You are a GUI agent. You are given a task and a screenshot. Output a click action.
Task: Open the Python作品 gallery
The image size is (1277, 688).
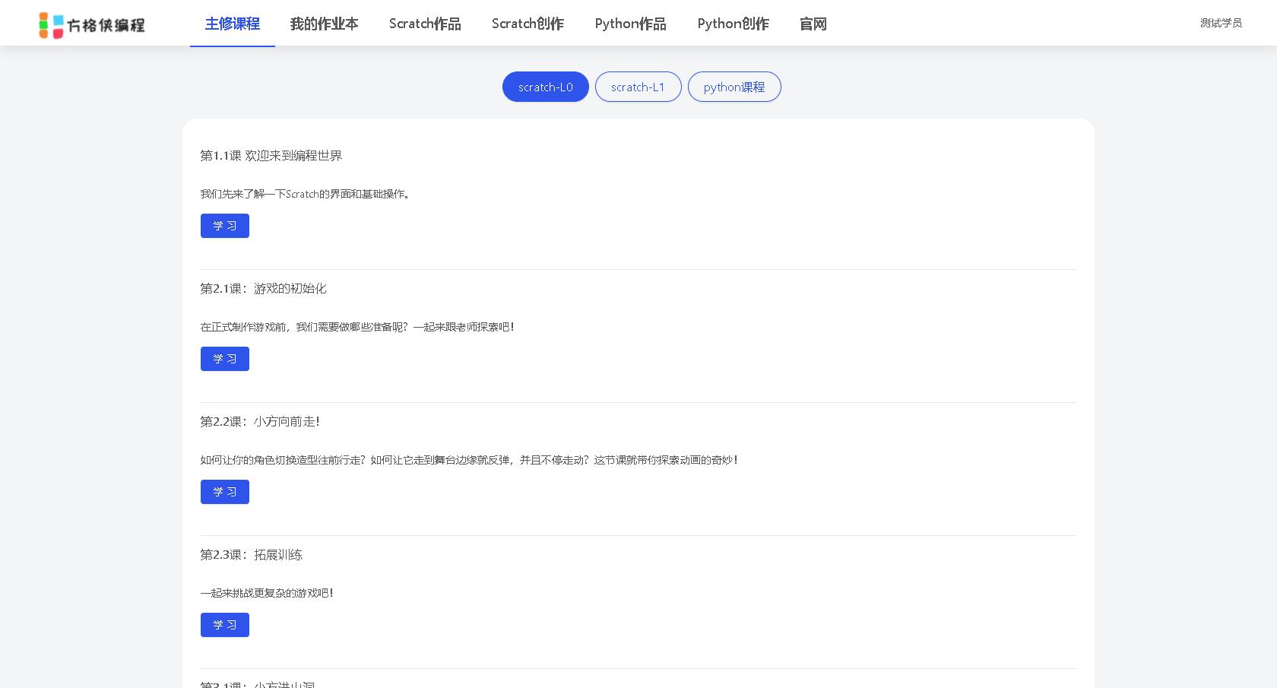tap(630, 24)
